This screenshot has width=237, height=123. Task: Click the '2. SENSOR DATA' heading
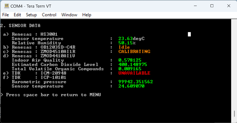[x=20, y=25]
